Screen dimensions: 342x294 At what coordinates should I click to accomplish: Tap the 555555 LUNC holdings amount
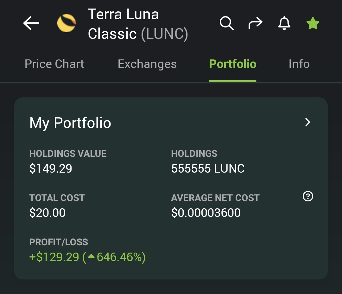[x=208, y=168]
